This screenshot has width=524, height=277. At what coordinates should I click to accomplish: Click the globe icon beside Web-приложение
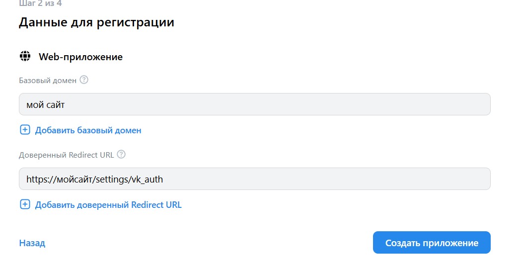click(25, 56)
